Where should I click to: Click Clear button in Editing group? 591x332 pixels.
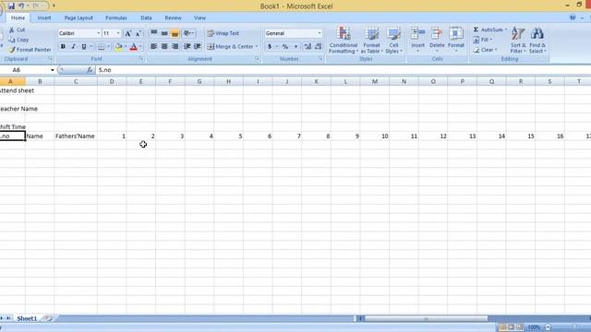coord(485,50)
